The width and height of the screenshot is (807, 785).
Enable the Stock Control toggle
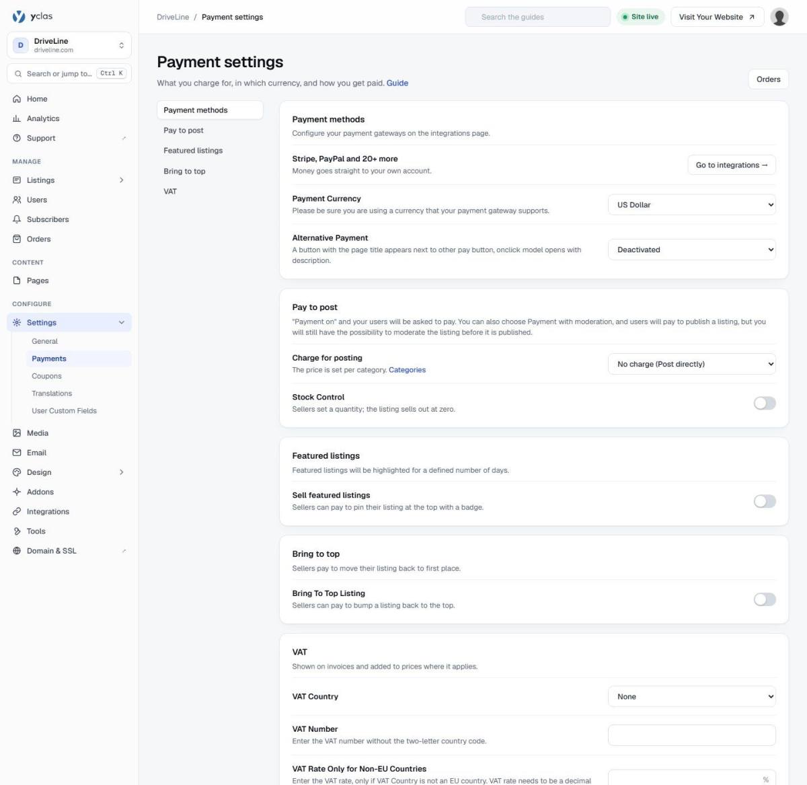pos(765,403)
